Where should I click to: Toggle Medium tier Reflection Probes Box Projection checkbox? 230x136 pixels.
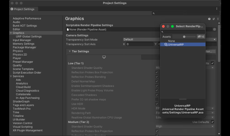point(157,131)
